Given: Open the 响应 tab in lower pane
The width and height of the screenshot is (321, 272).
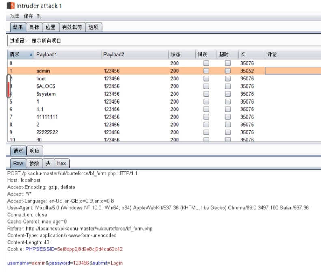Looking at the screenshot, I should pyautogui.click(x=34, y=151).
